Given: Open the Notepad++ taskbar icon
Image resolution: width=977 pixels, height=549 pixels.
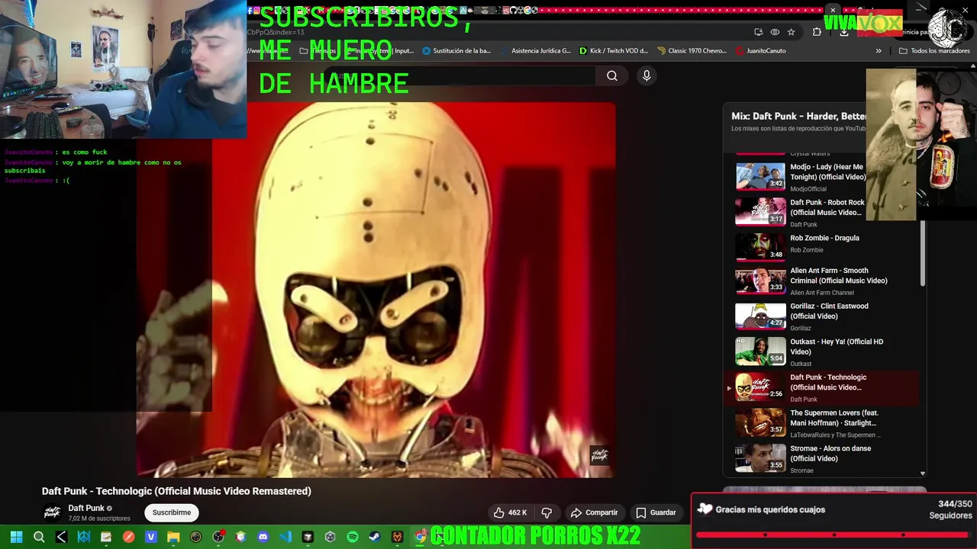Looking at the screenshot, I should pos(106,537).
